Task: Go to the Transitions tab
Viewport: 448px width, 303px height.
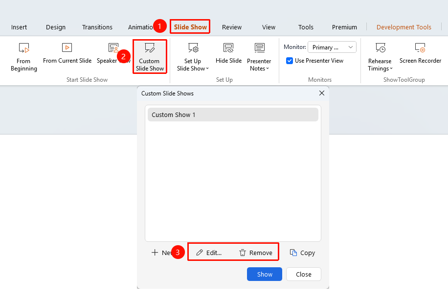Action: point(97,27)
